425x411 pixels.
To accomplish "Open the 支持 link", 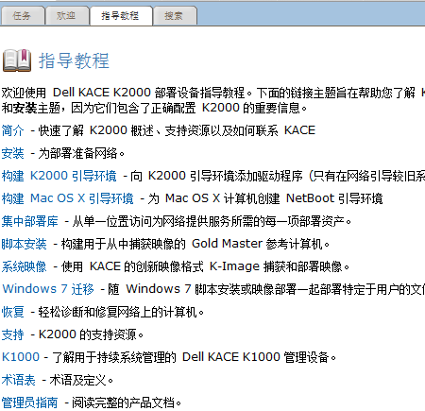I will tap(12, 334).
